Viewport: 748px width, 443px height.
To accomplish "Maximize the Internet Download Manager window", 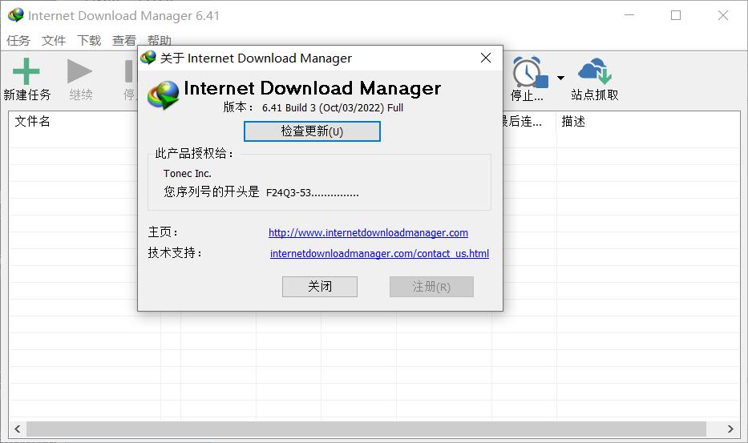I will point(676,15).
